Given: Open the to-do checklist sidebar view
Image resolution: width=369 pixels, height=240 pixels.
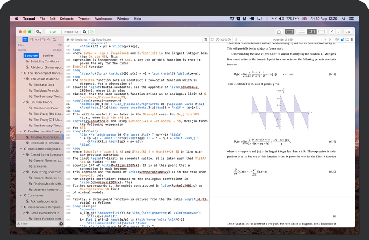Looking at the screenshot, I should tap(31, 39).
